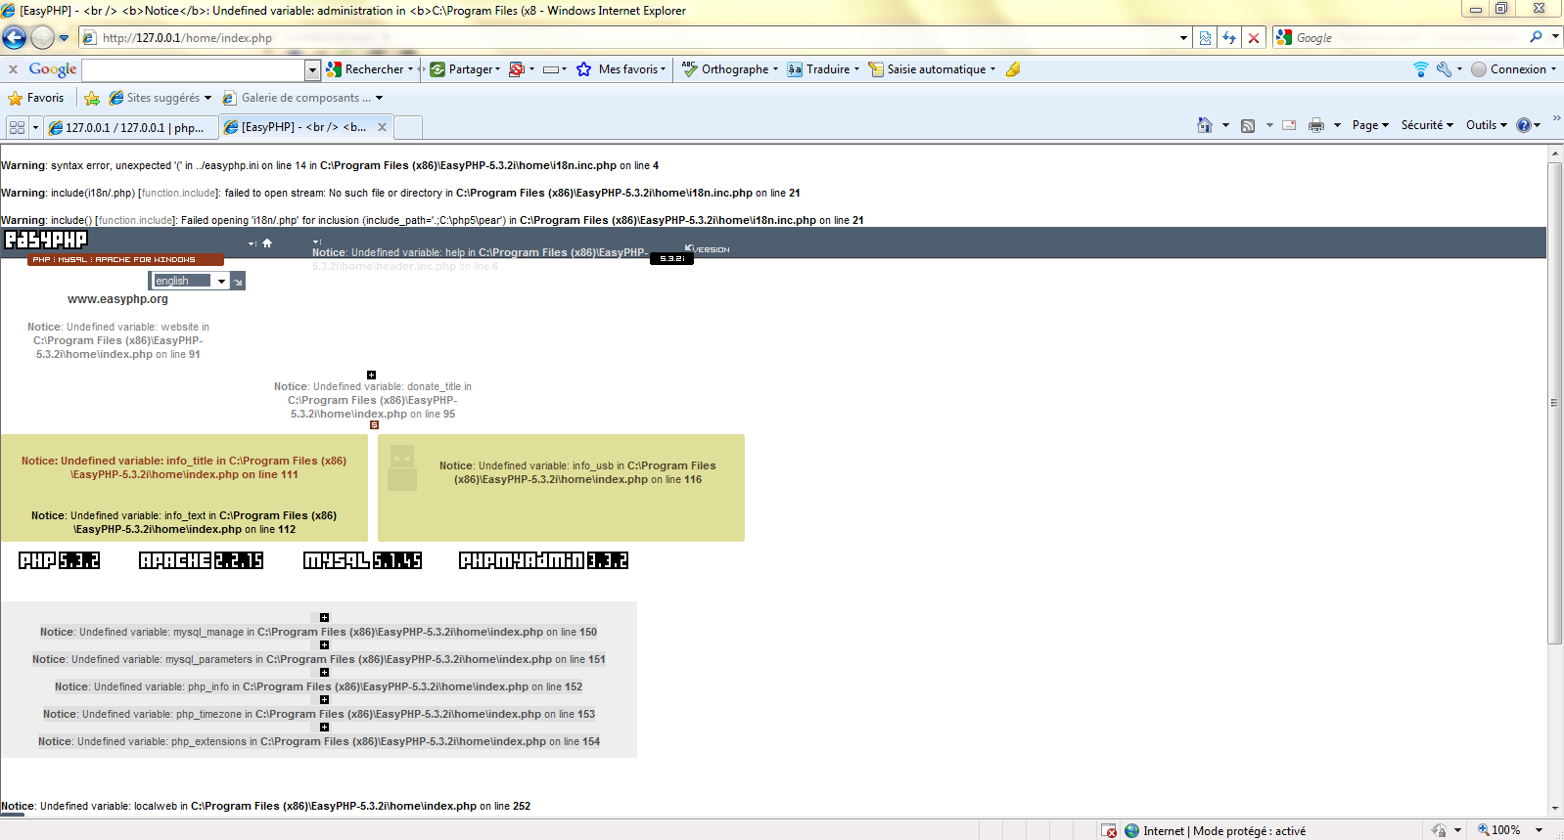
Task: Click the Orthographe spell check button
Action: pos(730,69)
